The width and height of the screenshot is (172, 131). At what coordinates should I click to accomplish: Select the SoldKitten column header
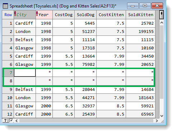tap(141, 15)
